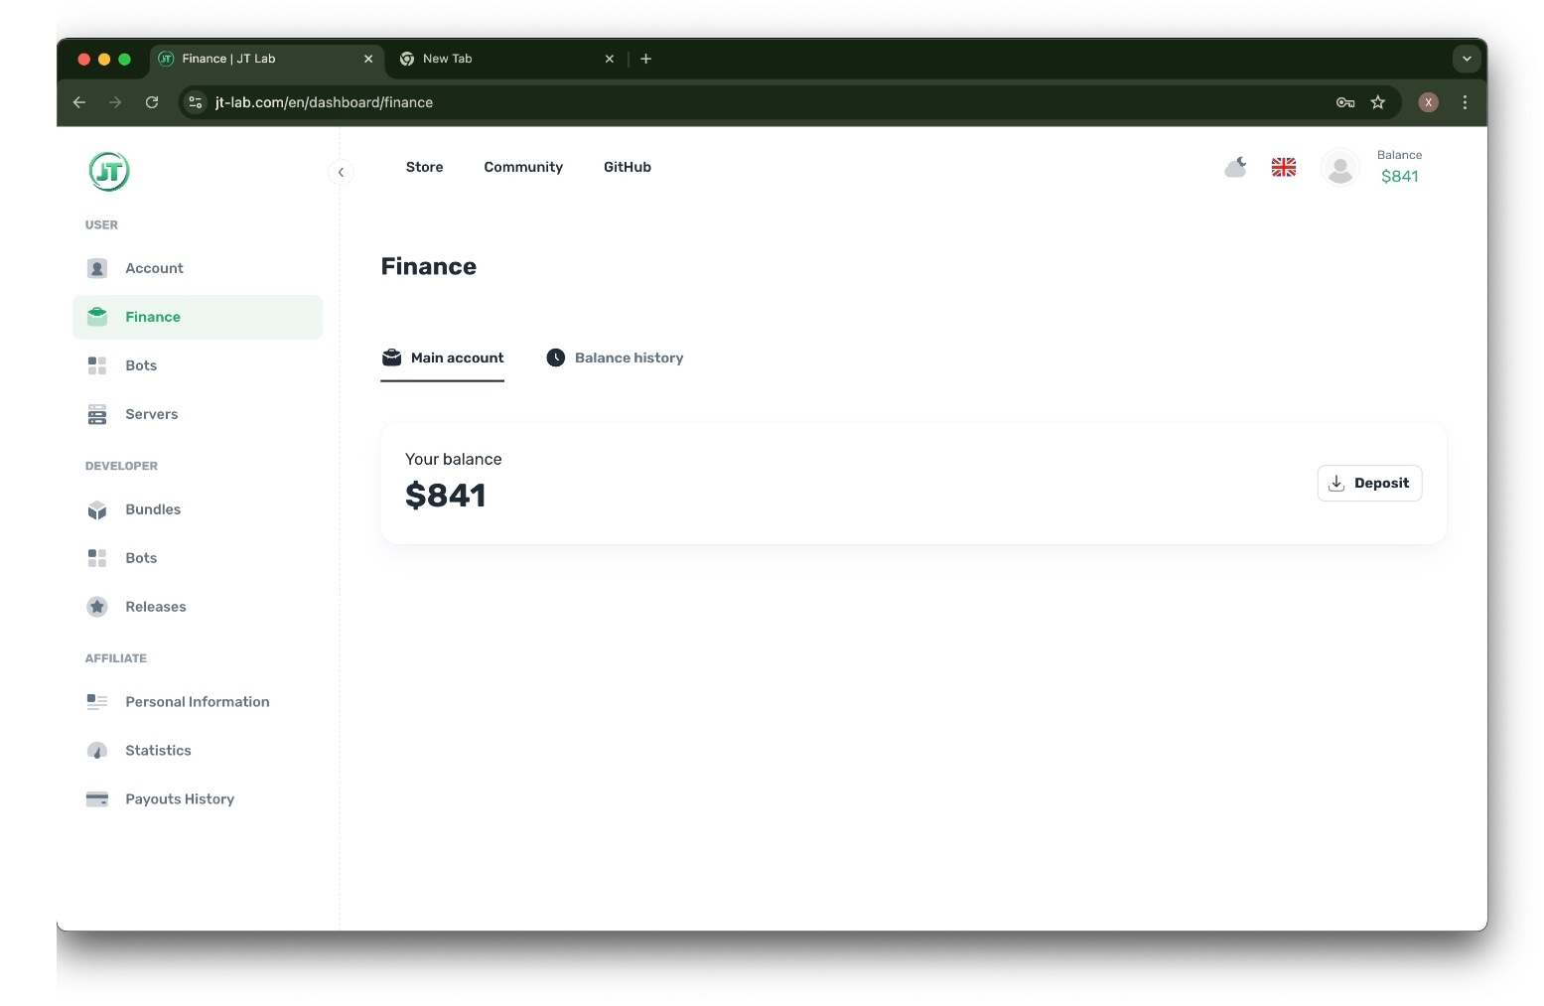Close the New Tab browser tab
Screen dimensions: 1544x1006
[x=610, y=59]
